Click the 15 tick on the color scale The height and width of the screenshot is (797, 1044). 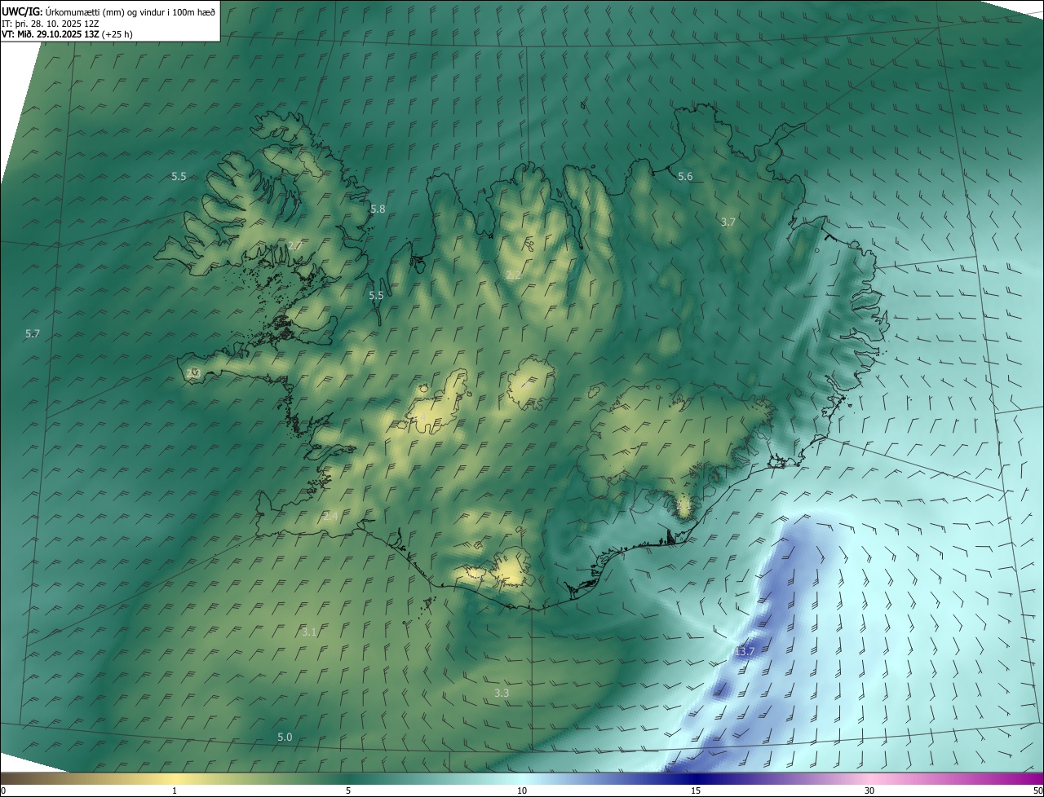696,790
